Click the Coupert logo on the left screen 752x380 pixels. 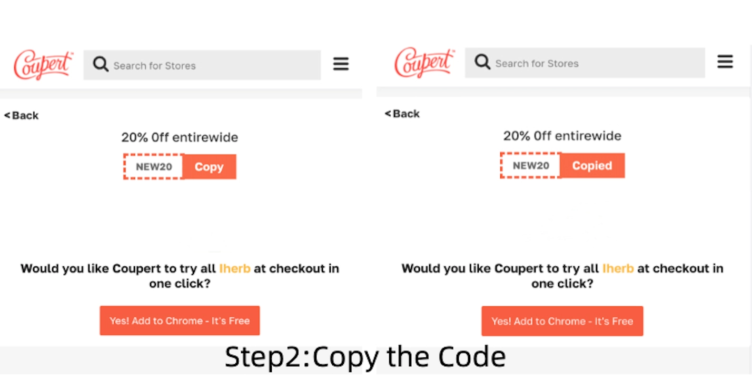(43, 64)
